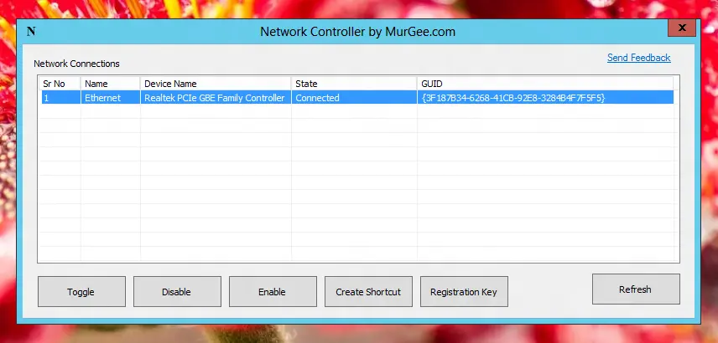Sort by the Device Name column header
Screen dimensions: 718x343
click(216, 84)
